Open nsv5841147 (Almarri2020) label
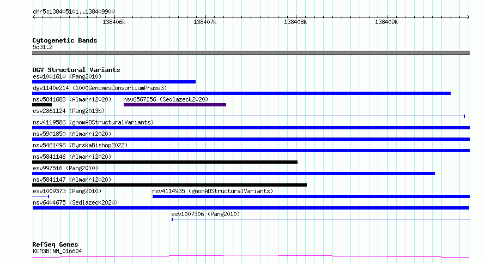 click(x=72, y=180)
